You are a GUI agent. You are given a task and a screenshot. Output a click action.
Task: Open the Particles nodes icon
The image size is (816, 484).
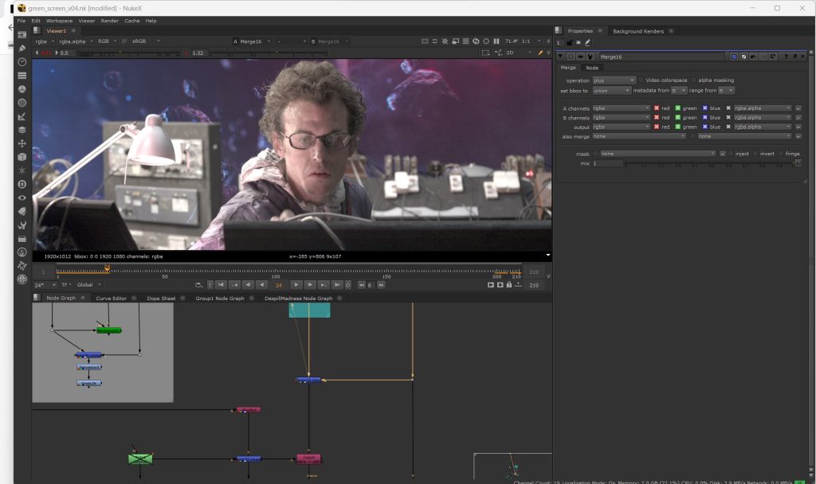coord(22,170)
